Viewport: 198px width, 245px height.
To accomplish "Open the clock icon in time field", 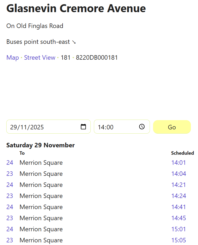I will pos(142,127).
